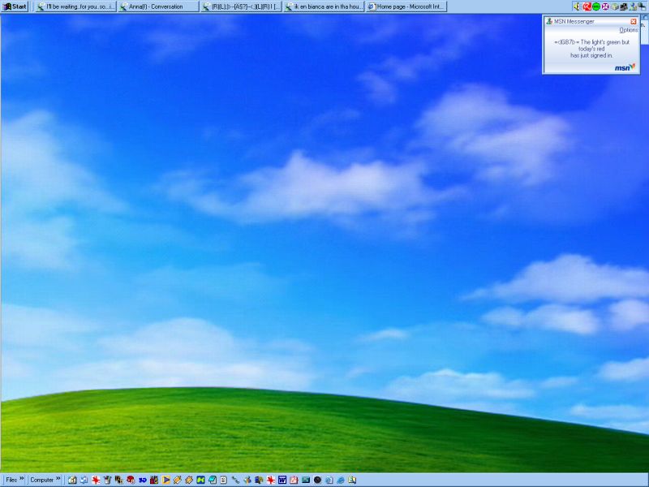Expand the Computer toolbar chevron

pyautogui.click(x=58, y=480)
